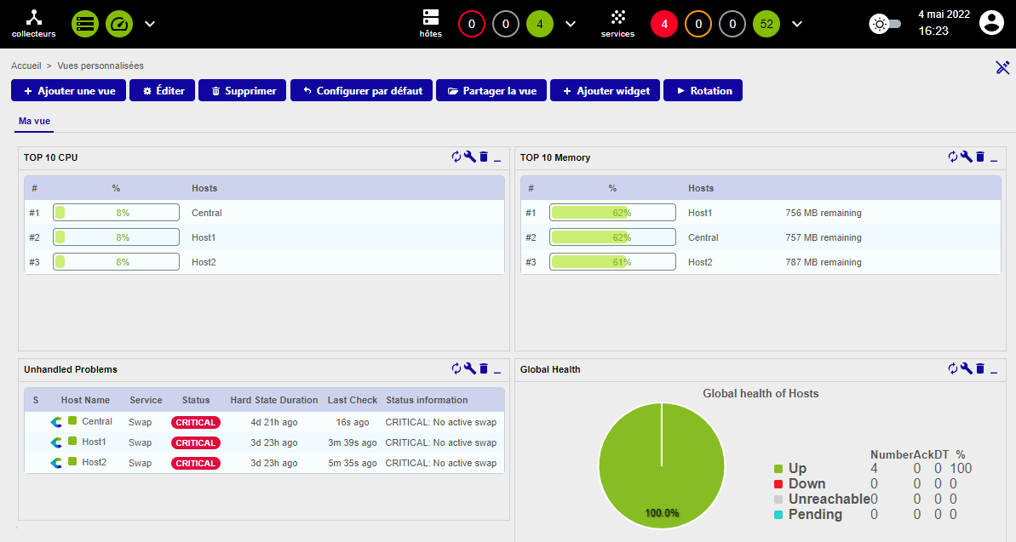
Task: Expand the hôtes status dropdown chevron
Action: click(x=571, y=24)
